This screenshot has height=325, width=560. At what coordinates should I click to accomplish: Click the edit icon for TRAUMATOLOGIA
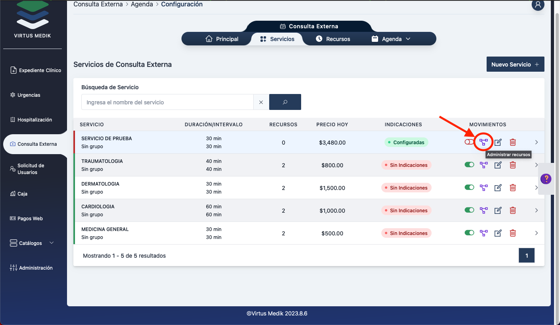[498, 165]
